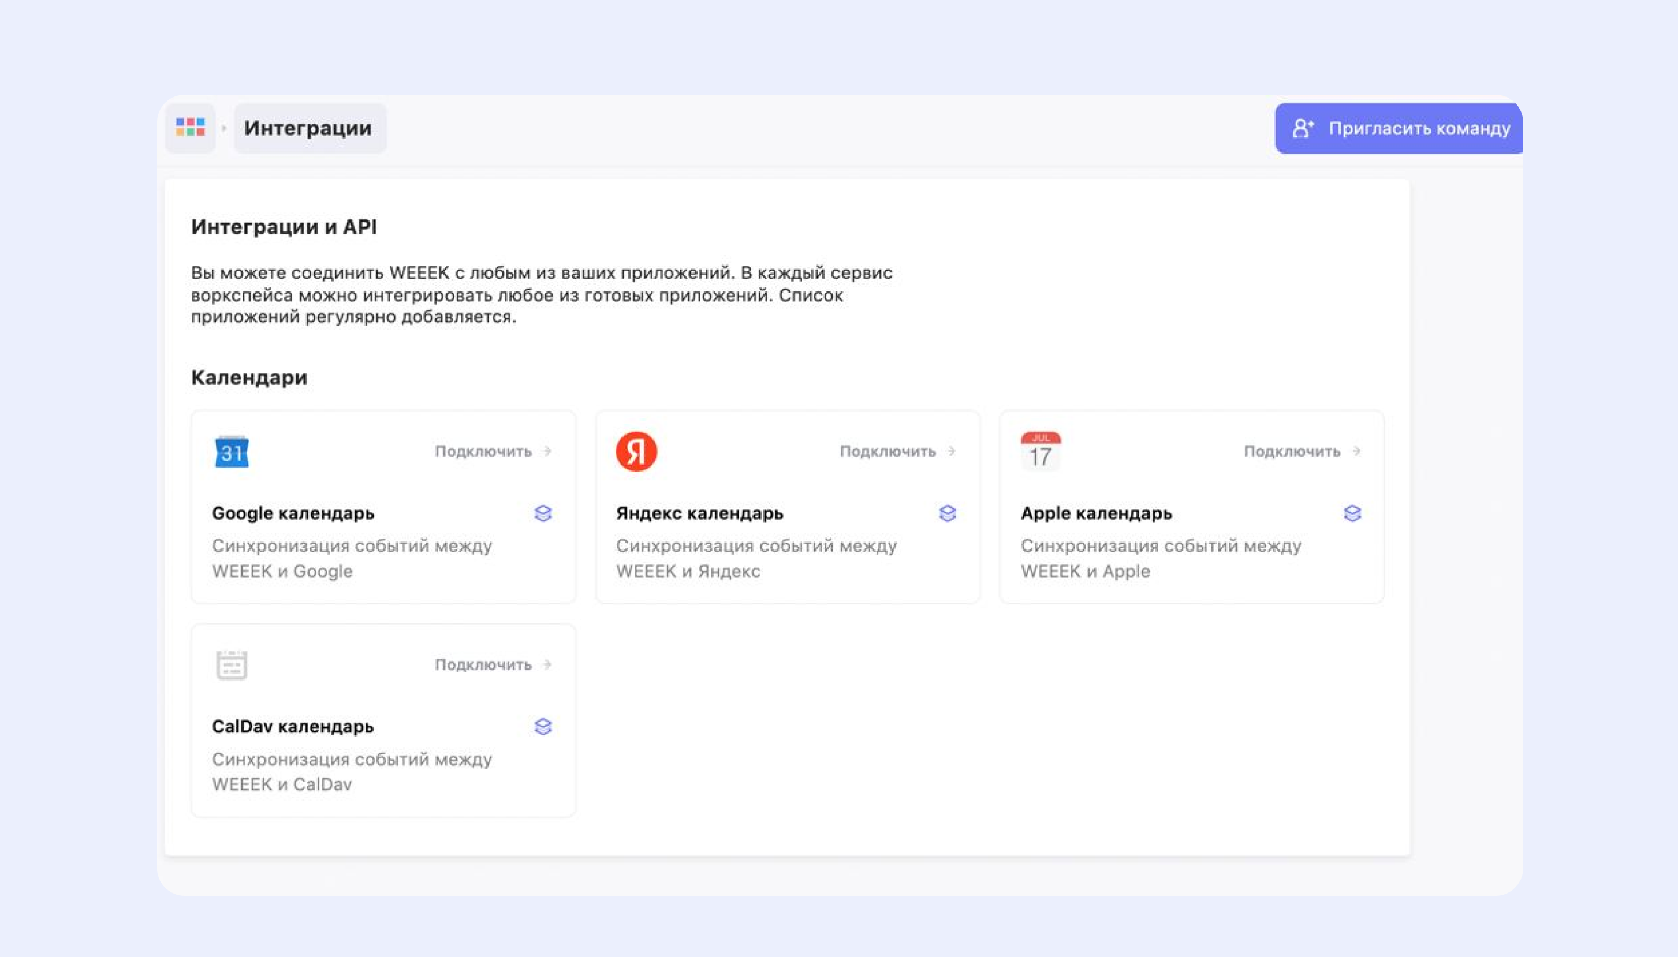Click person-plus icon in invite button
The height and width of the screenshot is (957, 1678).
pos(1303,128)
